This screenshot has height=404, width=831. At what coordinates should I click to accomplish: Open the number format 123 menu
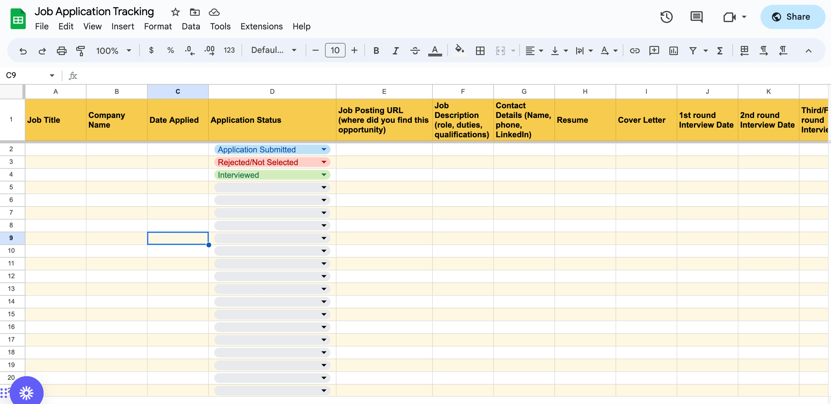click(x=229, y=51)
